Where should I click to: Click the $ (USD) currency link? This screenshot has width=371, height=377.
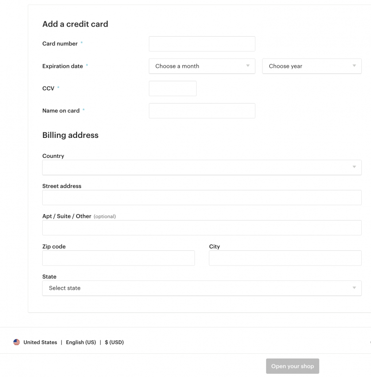114,342
